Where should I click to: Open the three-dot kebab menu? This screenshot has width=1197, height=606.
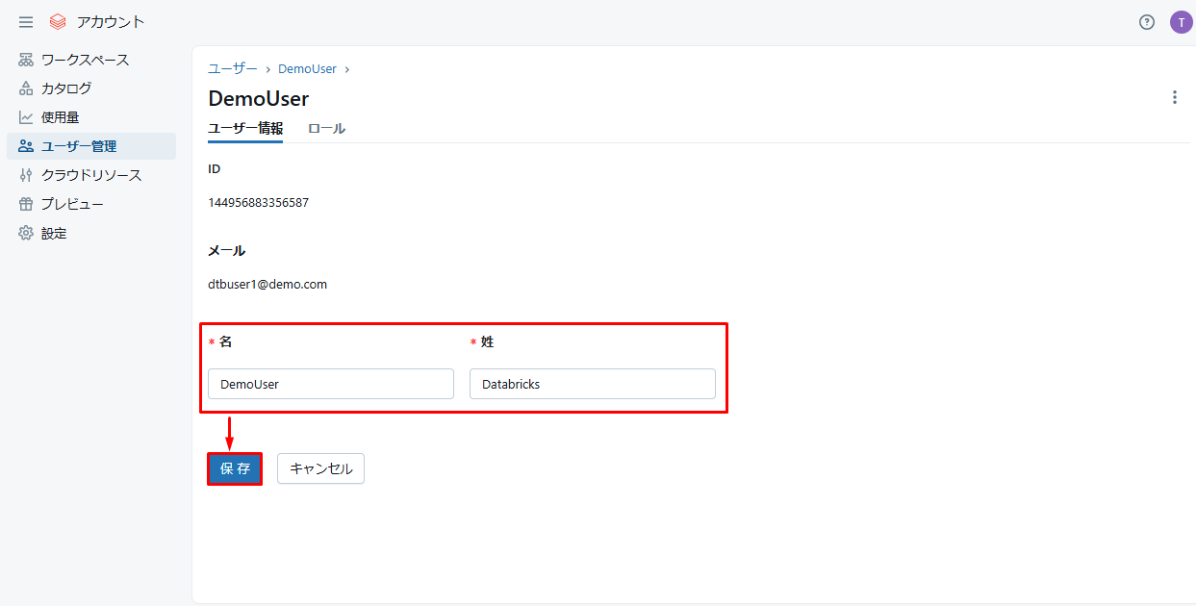1174,97
